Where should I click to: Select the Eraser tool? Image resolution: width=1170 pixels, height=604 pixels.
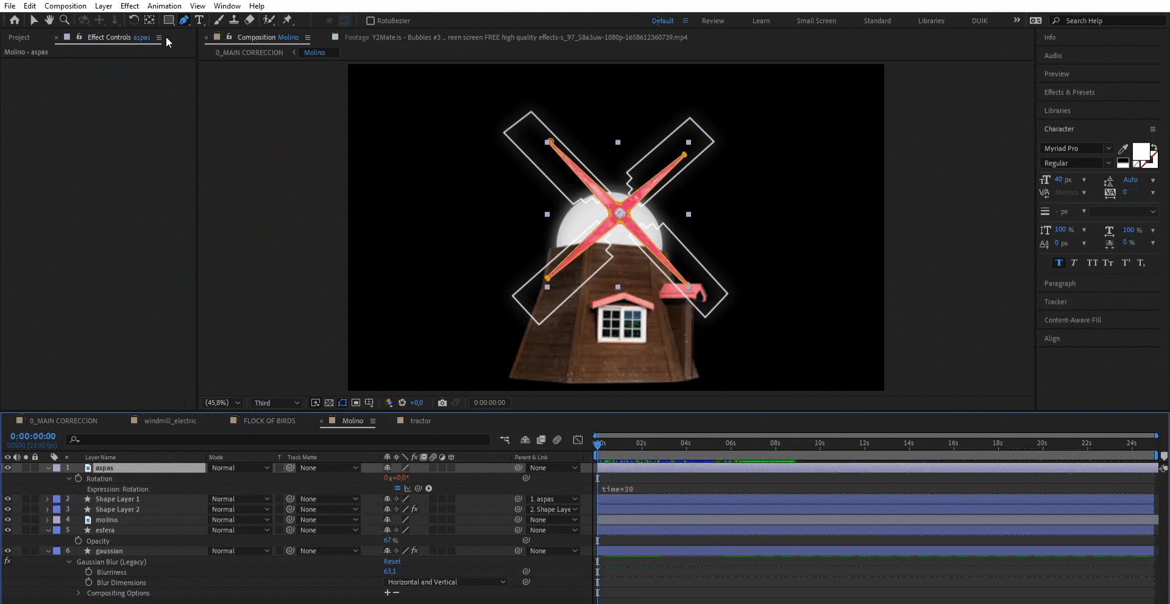pos(249,20)
